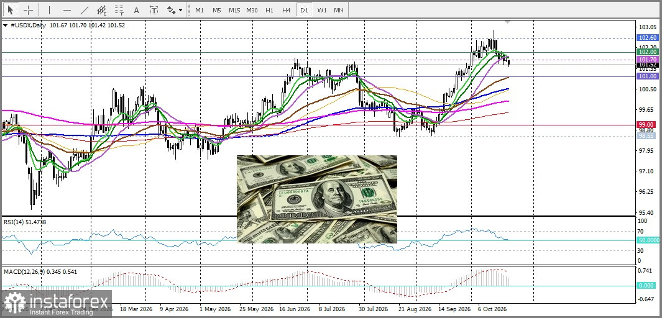
Task: Select the Fibonacci retracement tool
Action: pos(119,10)
